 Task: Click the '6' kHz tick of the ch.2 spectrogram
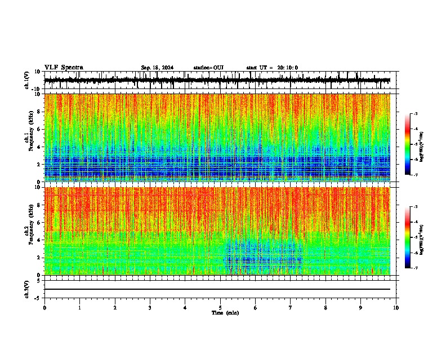click(x=39, y=223)
